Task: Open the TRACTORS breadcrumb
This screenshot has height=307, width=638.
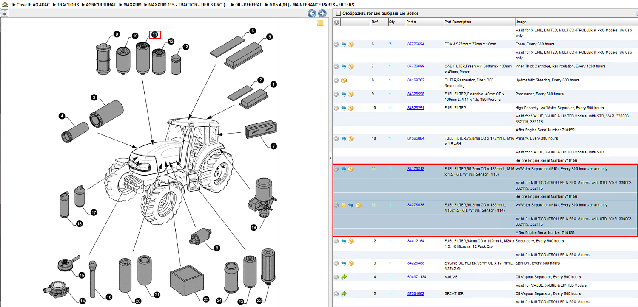Action: [x=68, y=5]
